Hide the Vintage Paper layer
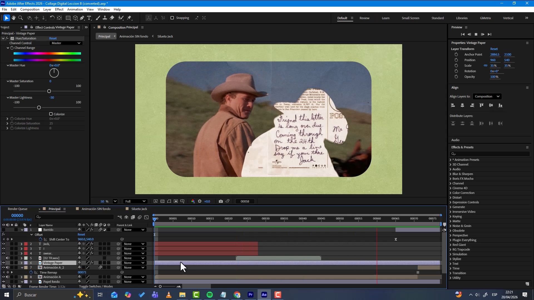Screen dimensions: 534x300 (3, 263)
